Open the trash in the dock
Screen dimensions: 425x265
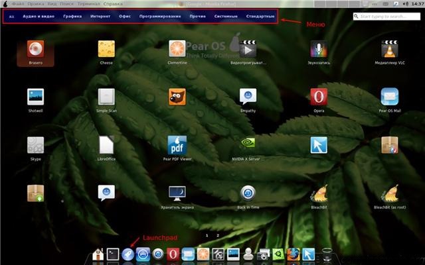point(327,254)
